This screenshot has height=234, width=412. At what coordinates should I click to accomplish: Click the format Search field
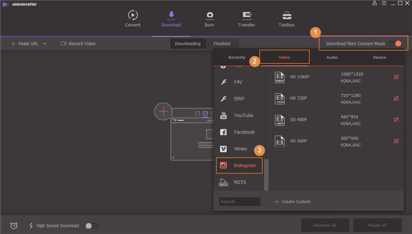[239, 202]
